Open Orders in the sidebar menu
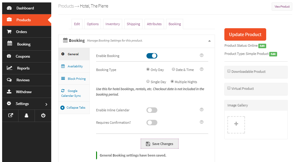The image size is (295, 162). click(22, 32)
